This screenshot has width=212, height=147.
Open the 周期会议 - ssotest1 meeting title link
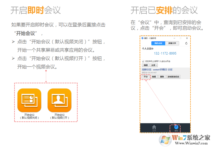pyautogui.click(x=157, y=69)
